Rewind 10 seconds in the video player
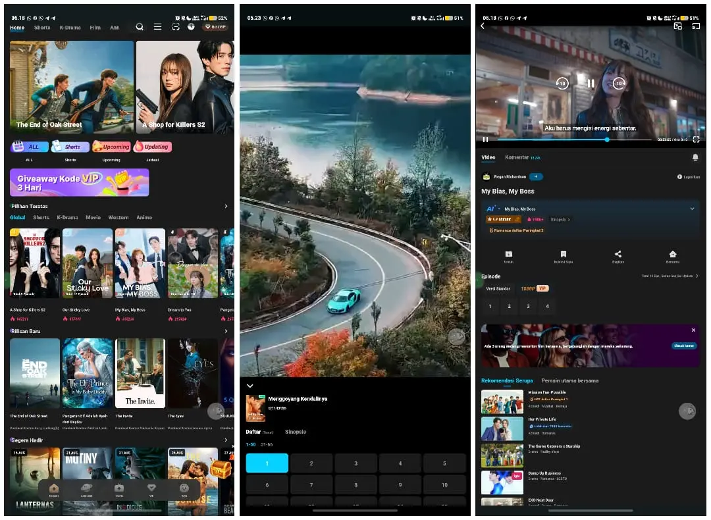Image resolution: width=711 pixels, height=520 pixels. click(562, 84)
